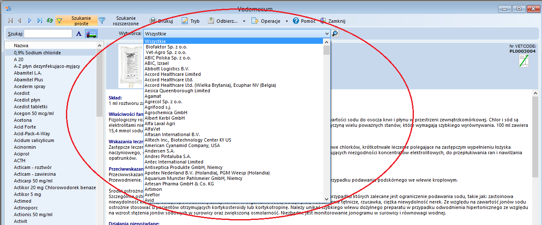Select Agrecol Sp. z o.o.
This screenshot has width=542, height=225.
click(x=234, y=102)
